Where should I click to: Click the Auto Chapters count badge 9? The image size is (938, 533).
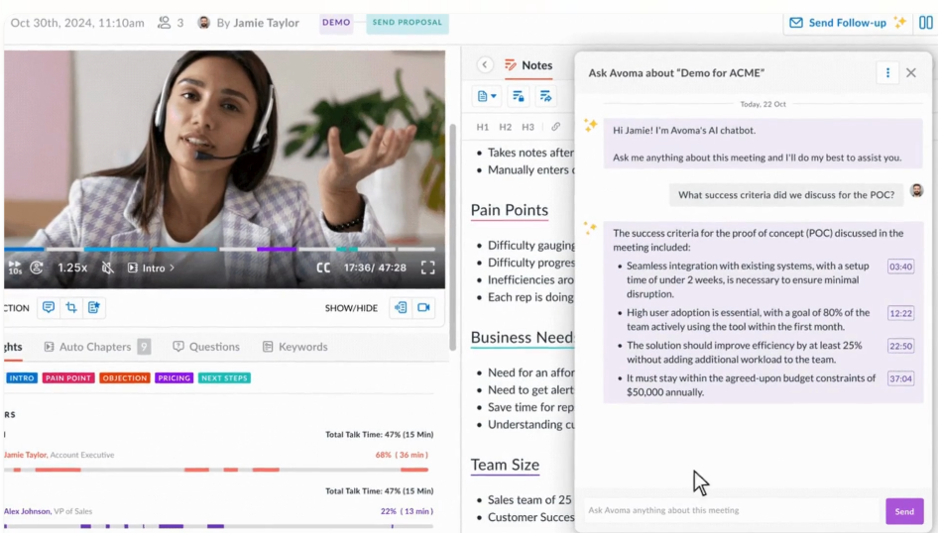point(144,347)
